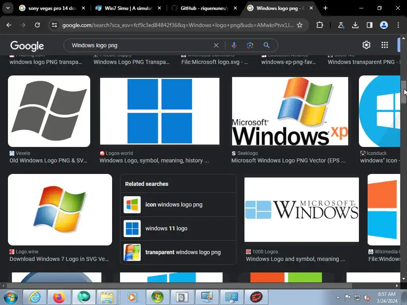Open windows-xp-png-fav result caption

coord(289,62)
